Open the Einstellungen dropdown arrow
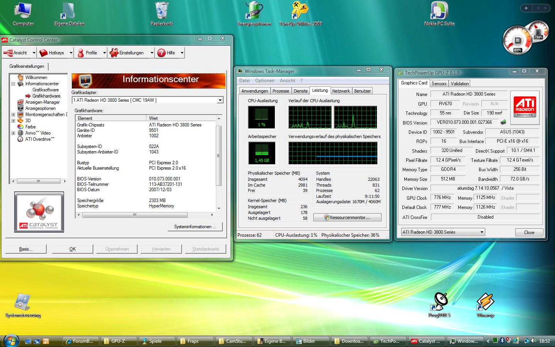The image size is (555, 347). [x=152, y=53]
